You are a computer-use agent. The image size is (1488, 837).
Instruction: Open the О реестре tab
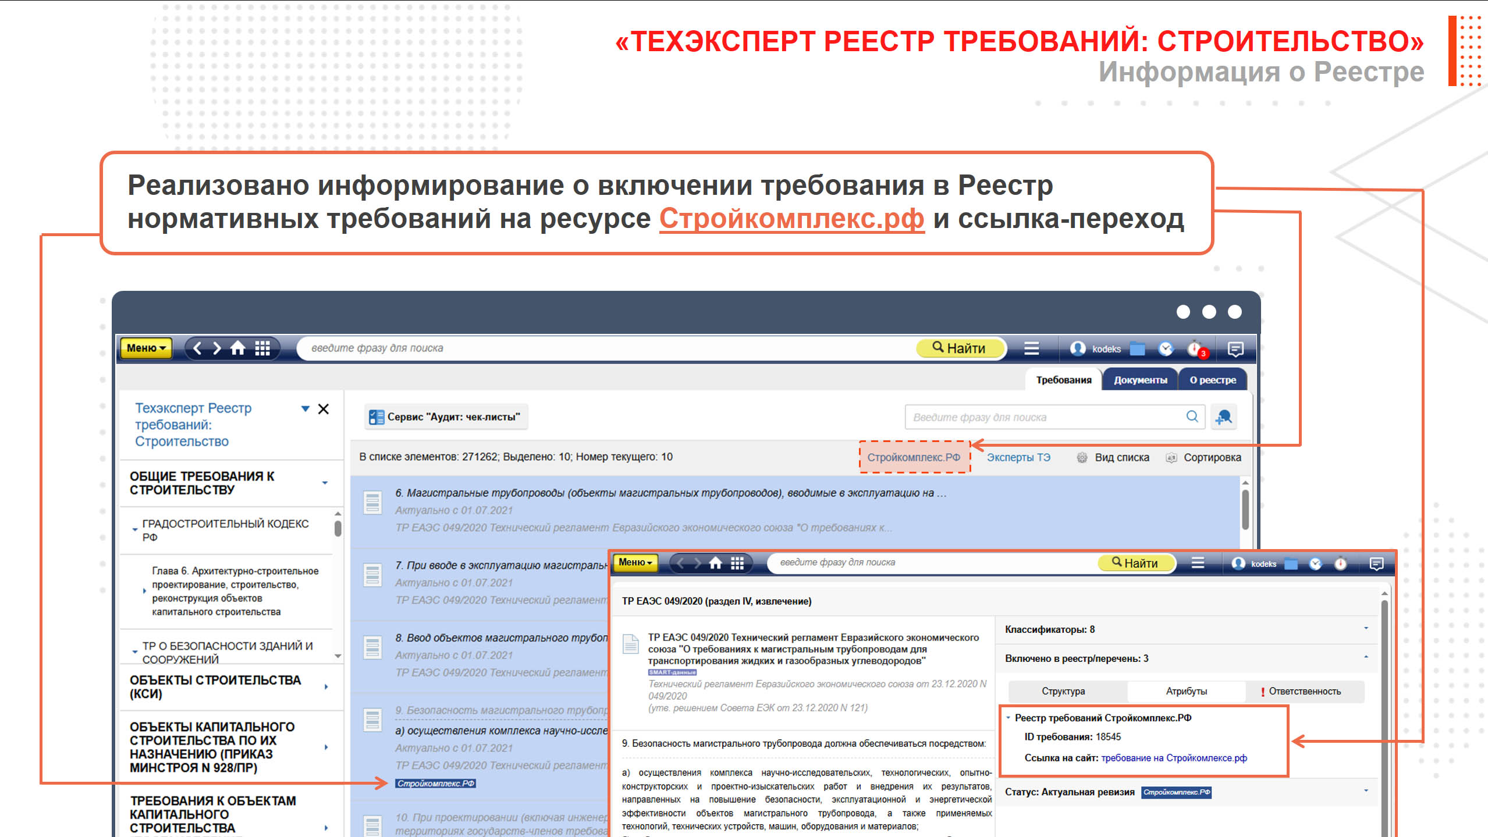pos(1212,380)
